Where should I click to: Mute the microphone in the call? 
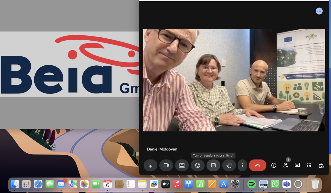[150, 165]
